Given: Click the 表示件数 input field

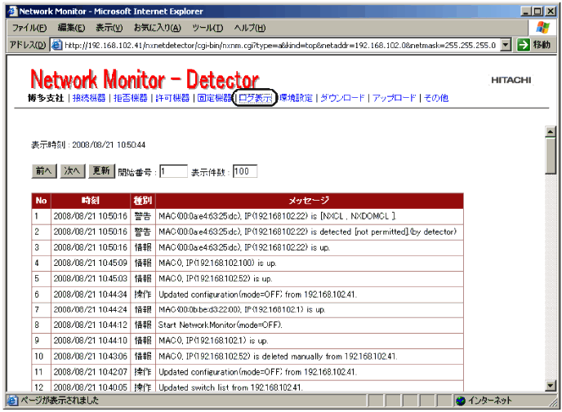Looking at the screenshot, I should point(245,171).
